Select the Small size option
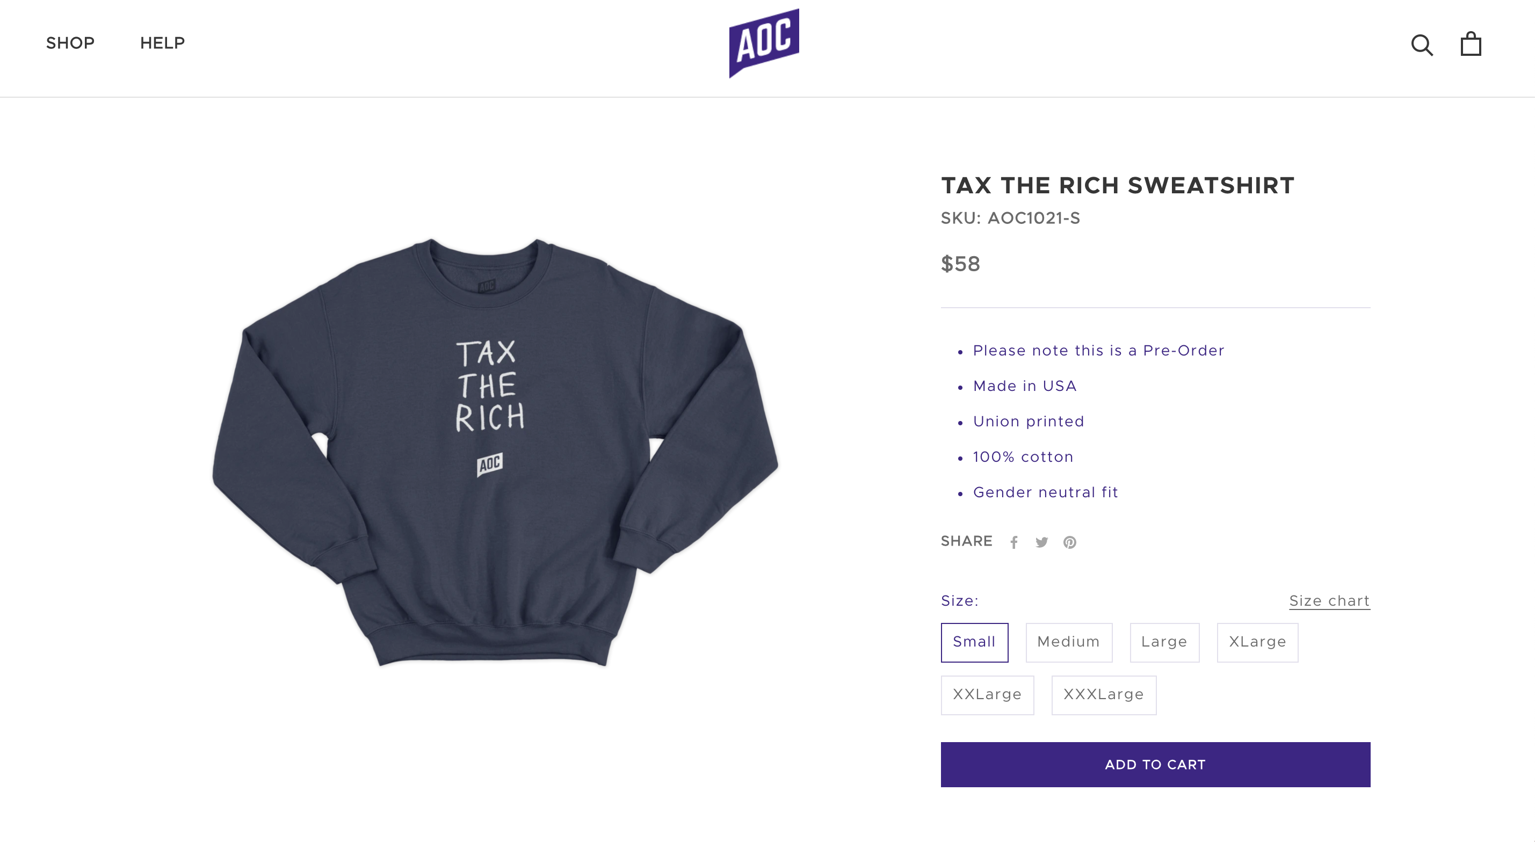The width and height of the screenshot is (1535, 842). [x=974, y=642]
